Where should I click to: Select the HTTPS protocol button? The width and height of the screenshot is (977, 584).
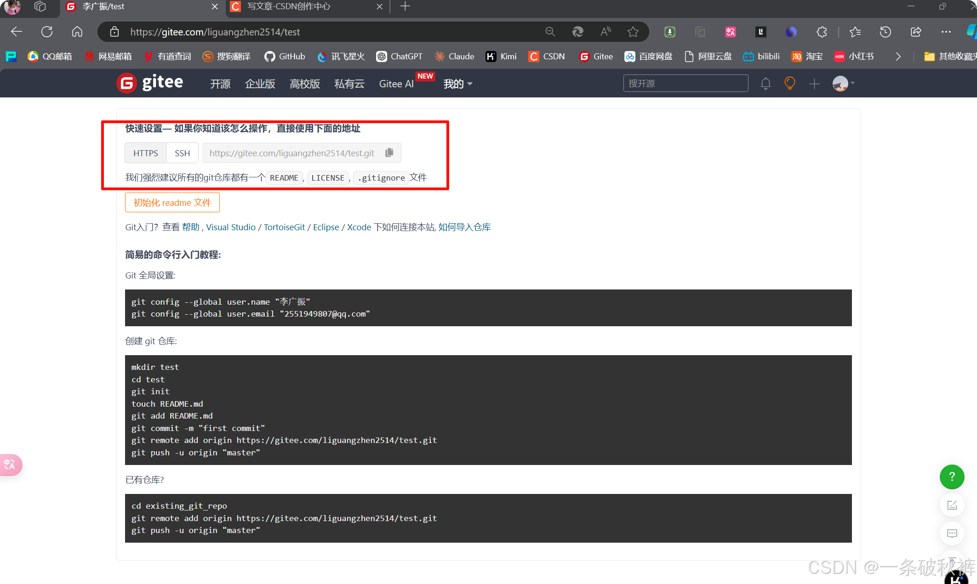145,153
